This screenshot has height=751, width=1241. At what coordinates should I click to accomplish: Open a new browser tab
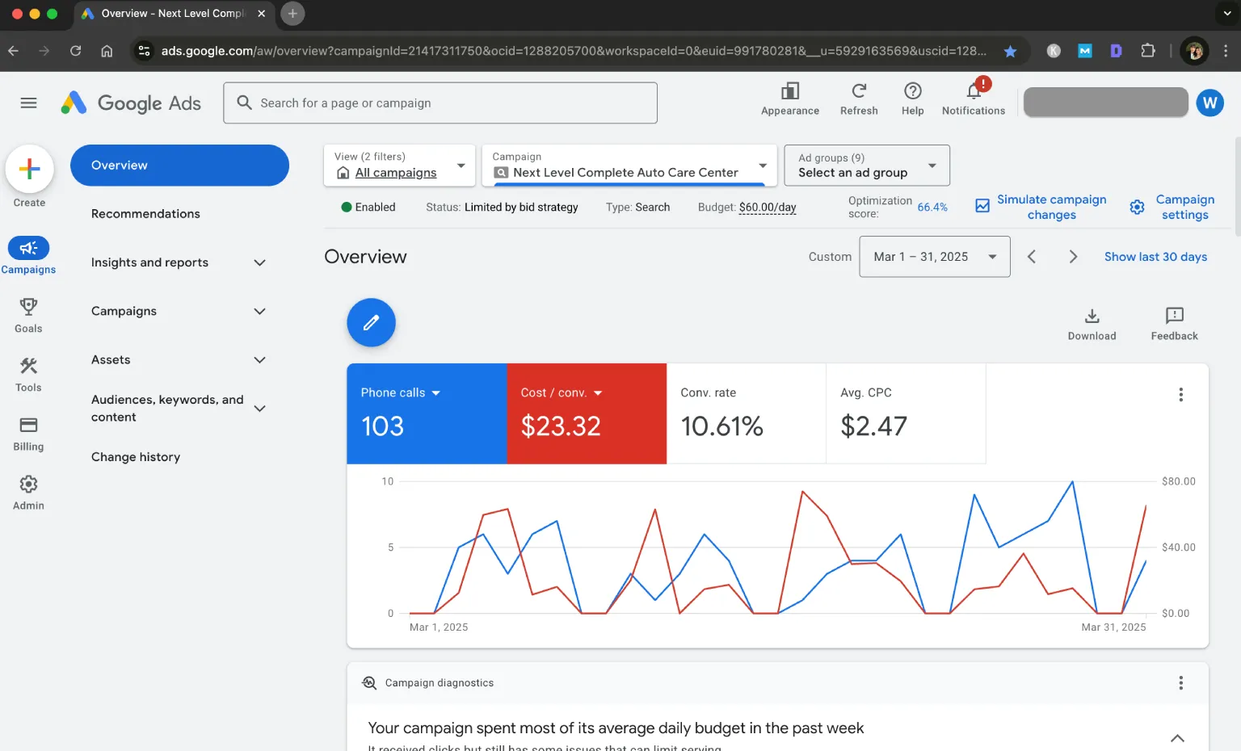[x=292, y=14]
